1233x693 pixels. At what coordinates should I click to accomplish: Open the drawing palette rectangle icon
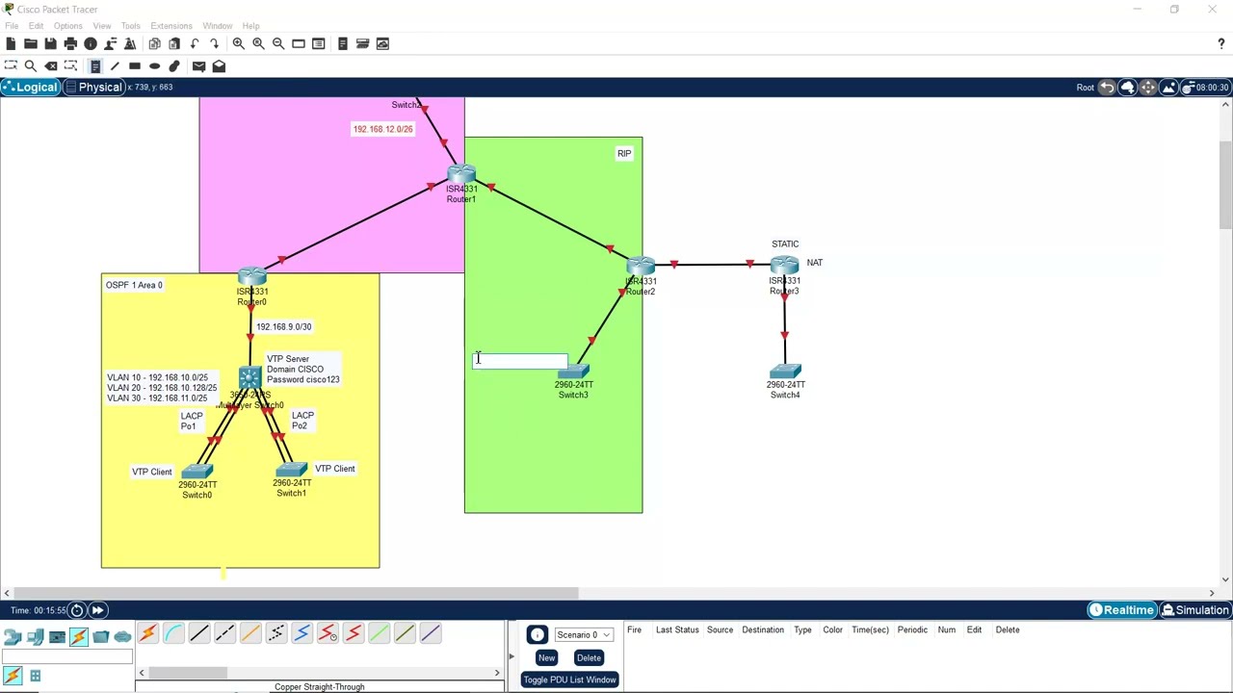pyautogui.click(x=299, y=43)
